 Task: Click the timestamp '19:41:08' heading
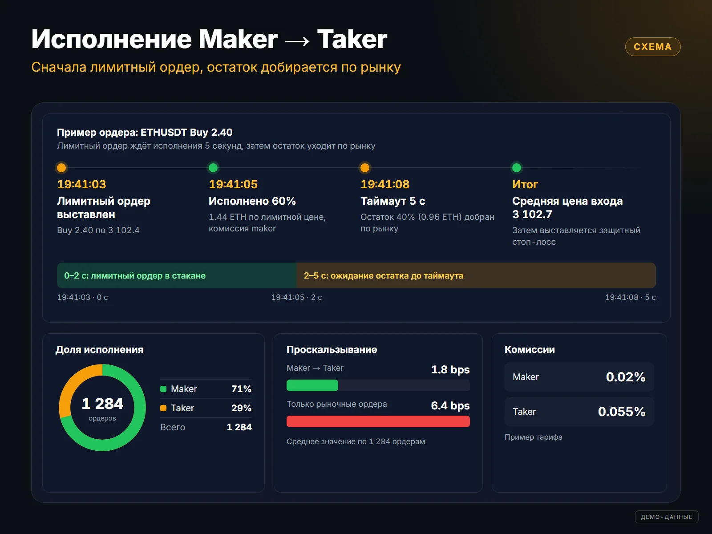point(385,184)
